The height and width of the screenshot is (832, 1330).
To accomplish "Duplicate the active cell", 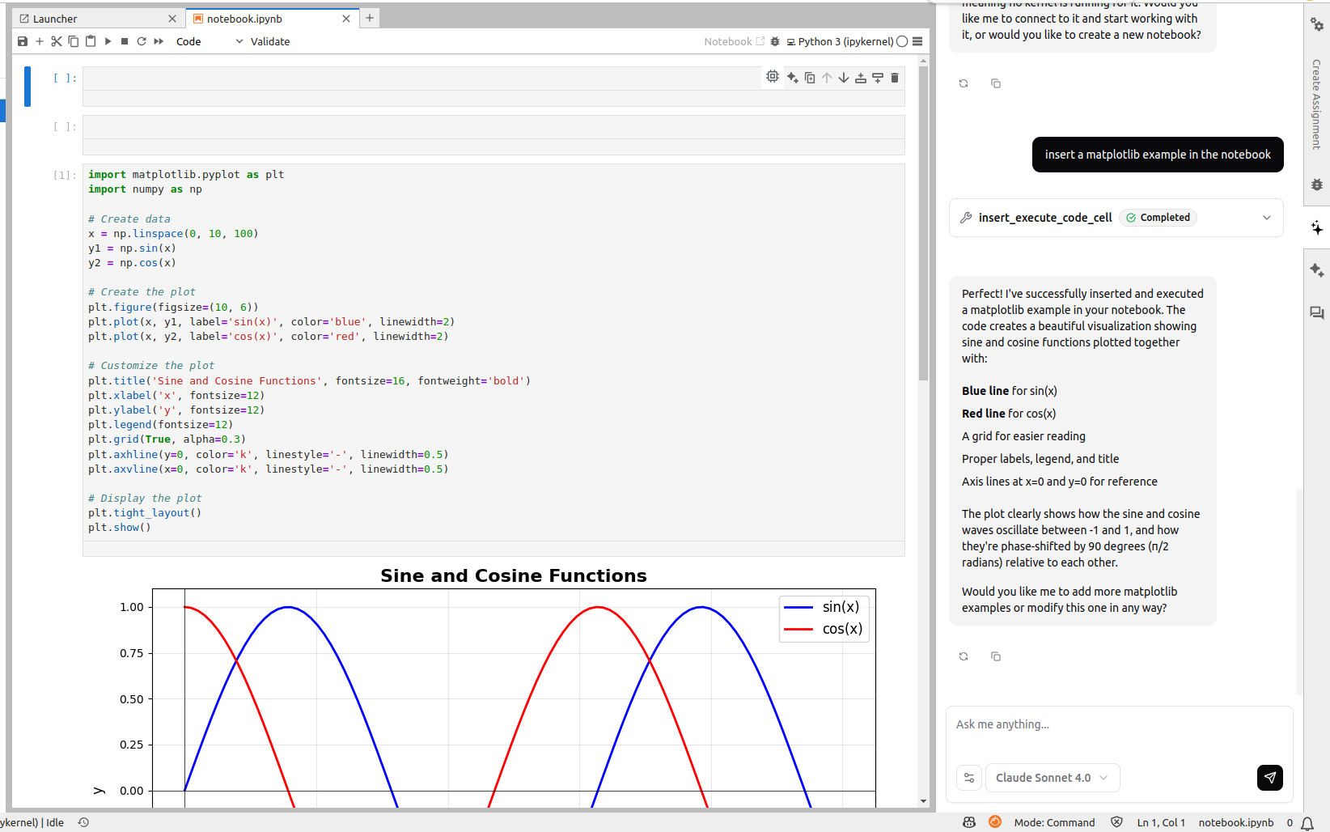I will [810, 78].
